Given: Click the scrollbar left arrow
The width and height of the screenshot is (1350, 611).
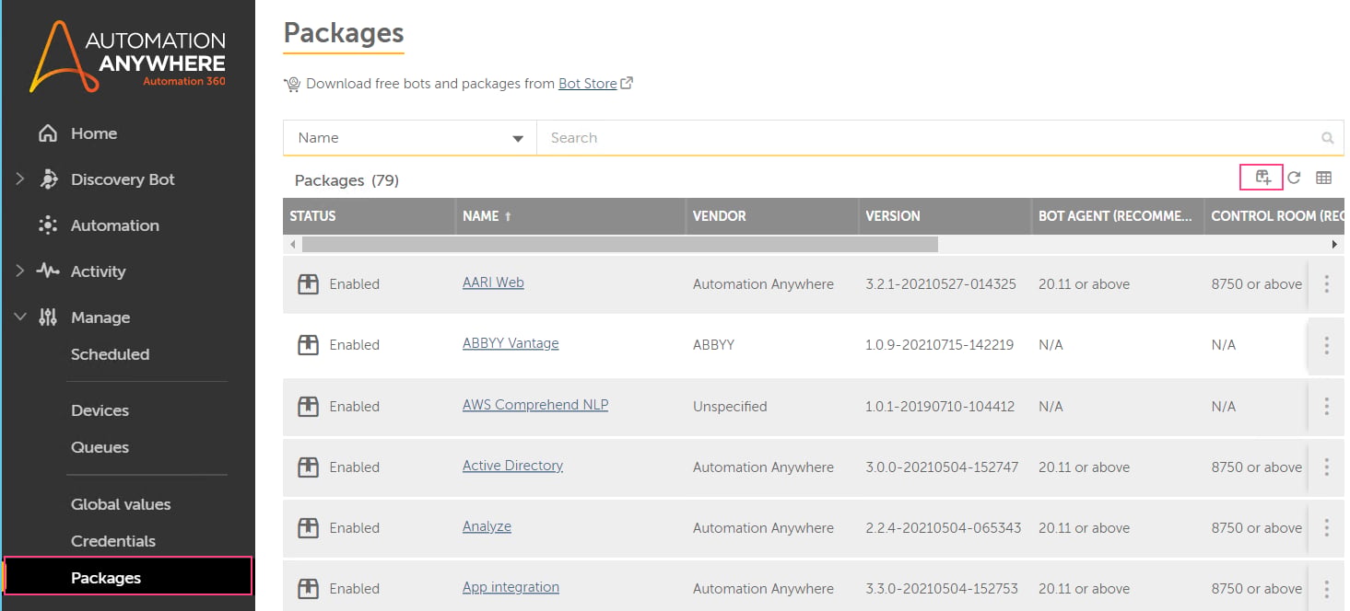Looking at the screenshot, I should click(x=293, y=245).
